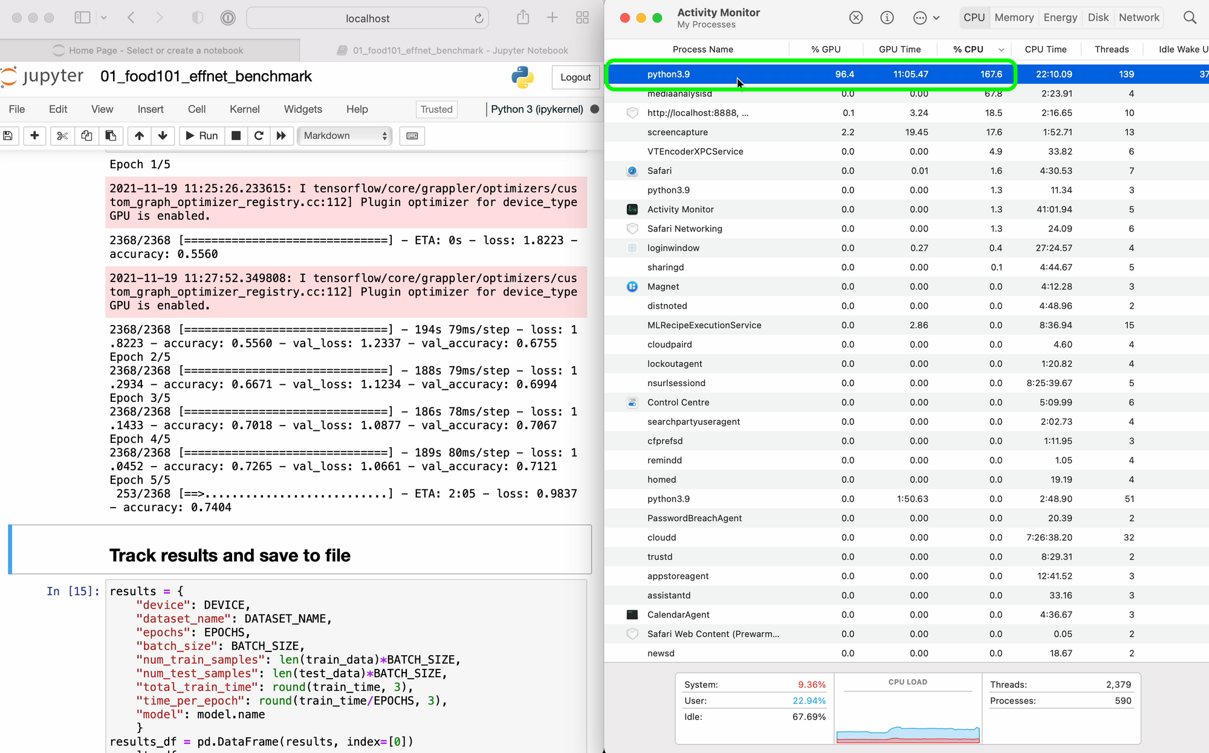This screenshot has height=753, width=1209.
Task: Click the interrupt kernel square icon
Action: pyautogui.click(x=235, y=135)
